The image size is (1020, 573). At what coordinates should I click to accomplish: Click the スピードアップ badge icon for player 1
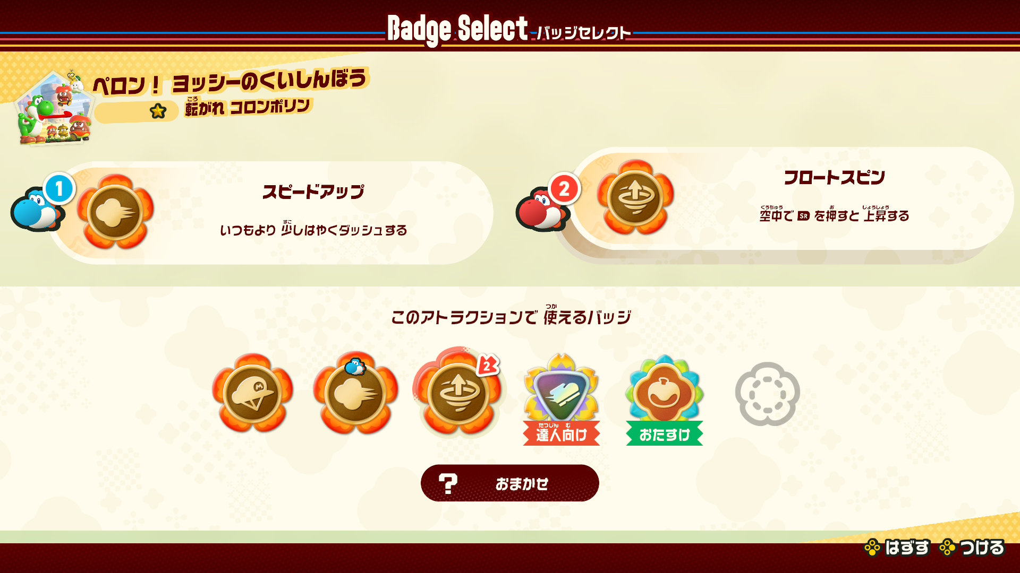point(115,212)
